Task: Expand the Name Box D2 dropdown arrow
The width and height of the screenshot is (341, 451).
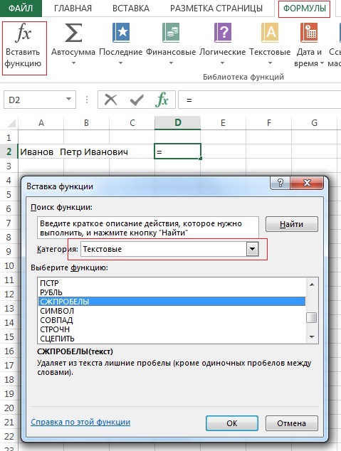Action: click(68, 99)
